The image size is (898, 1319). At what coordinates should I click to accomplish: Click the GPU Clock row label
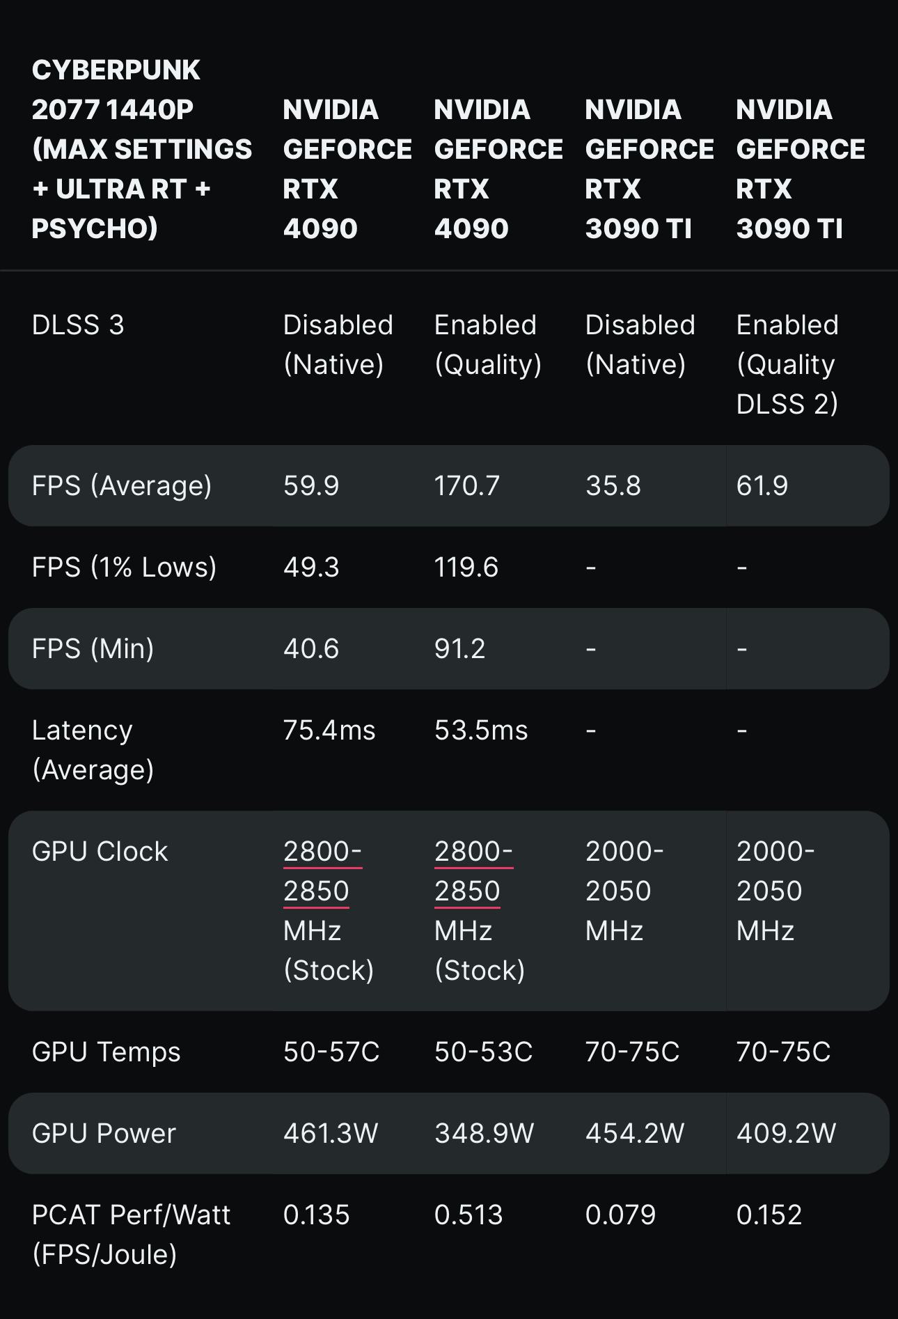[100, 851]
